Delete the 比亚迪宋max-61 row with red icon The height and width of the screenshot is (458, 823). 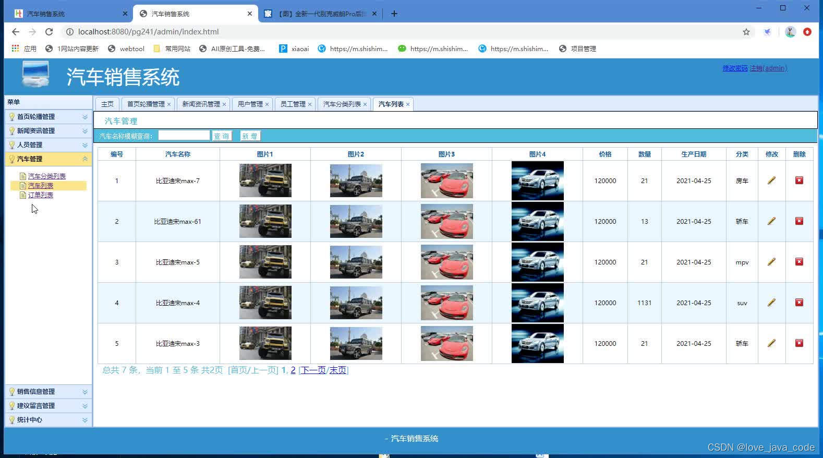tap(799, 221)
